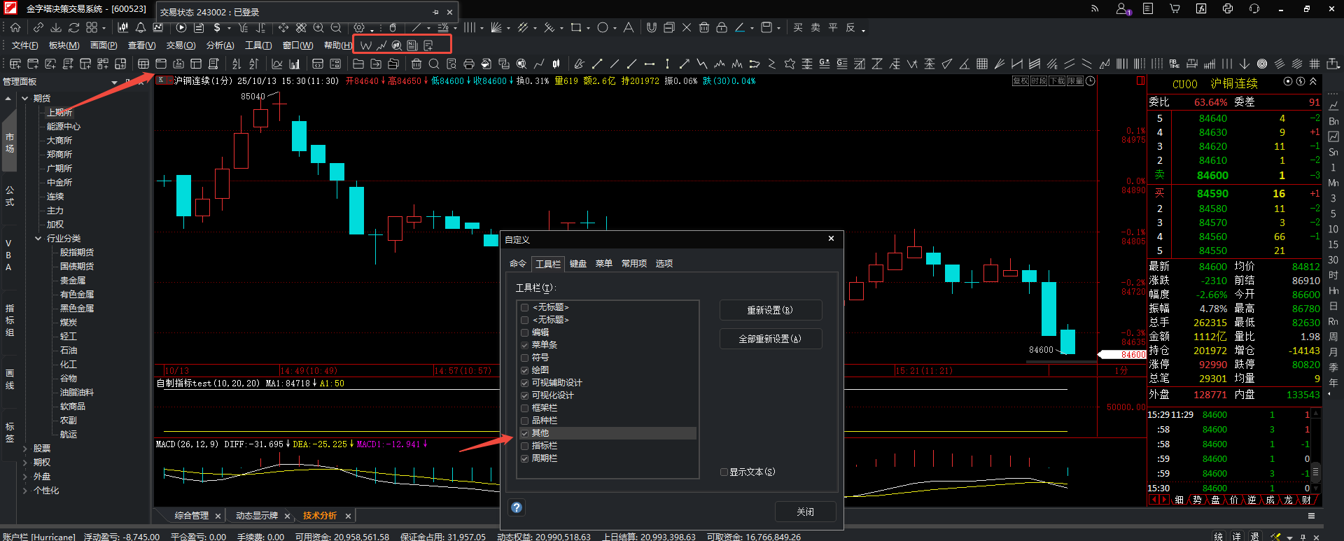1344x541 pixels.
Task: Tick the 显示文本(S) checkbox
Action: point(724,472)
